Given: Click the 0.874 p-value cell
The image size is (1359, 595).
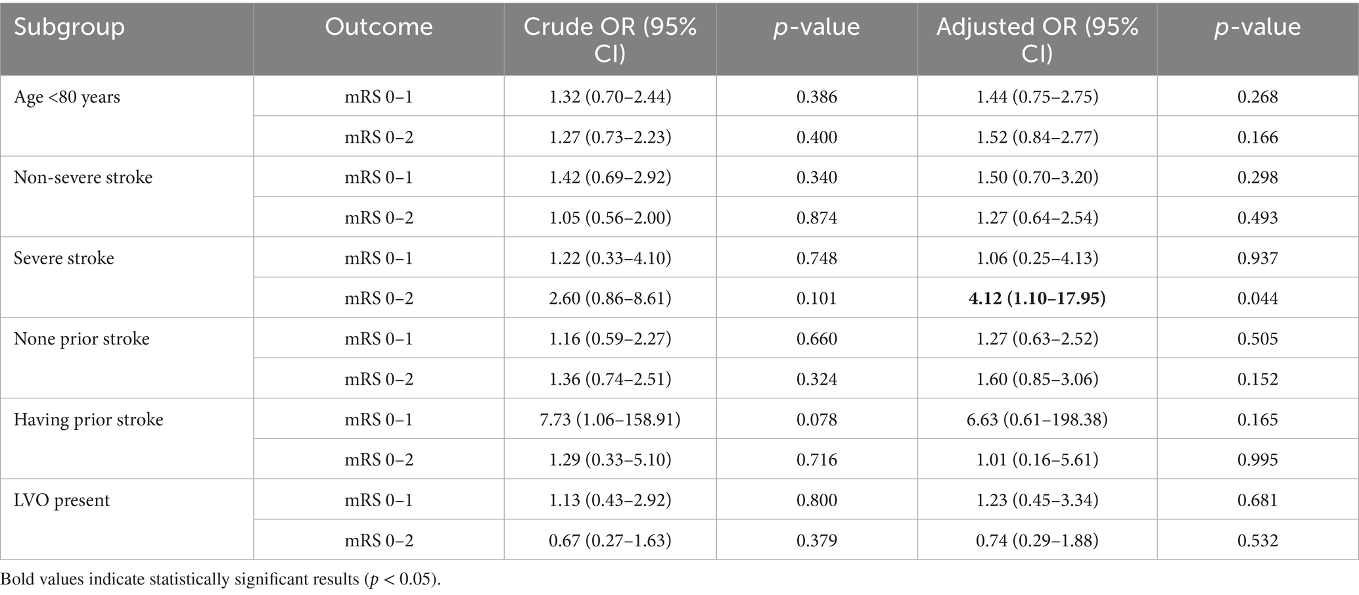Looking at the screenshot, I should tap(817, 218).
